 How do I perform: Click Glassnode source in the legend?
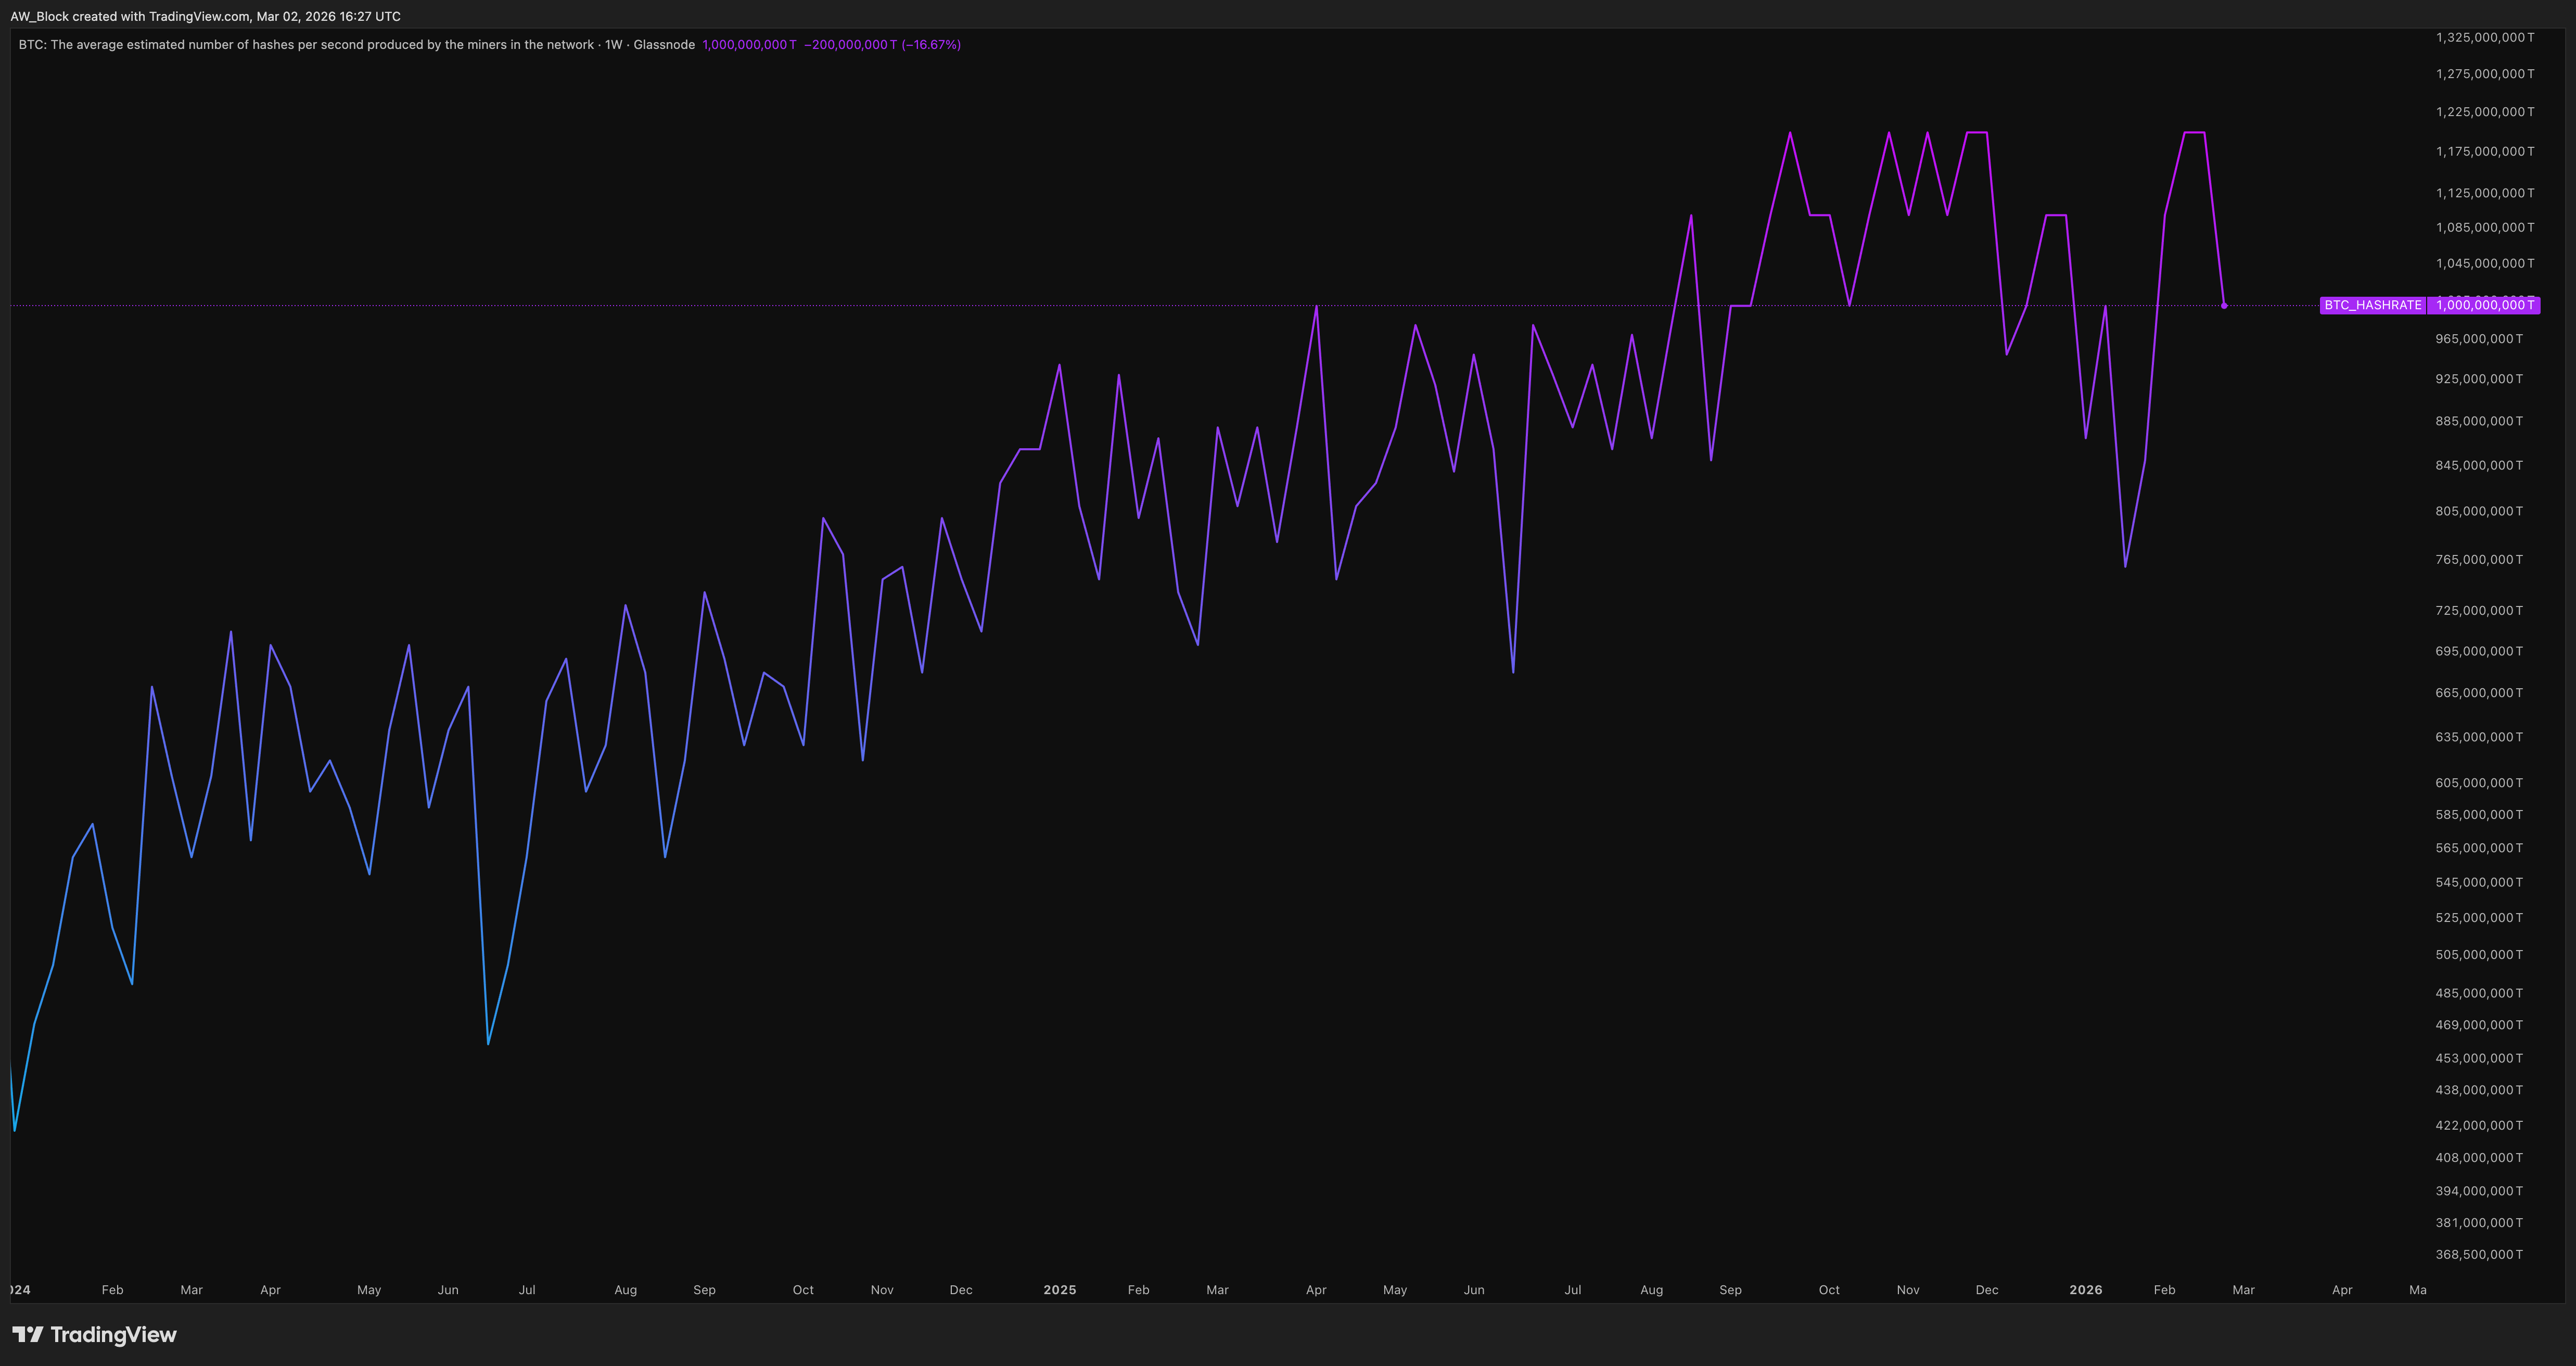click(x=664, y=45)
